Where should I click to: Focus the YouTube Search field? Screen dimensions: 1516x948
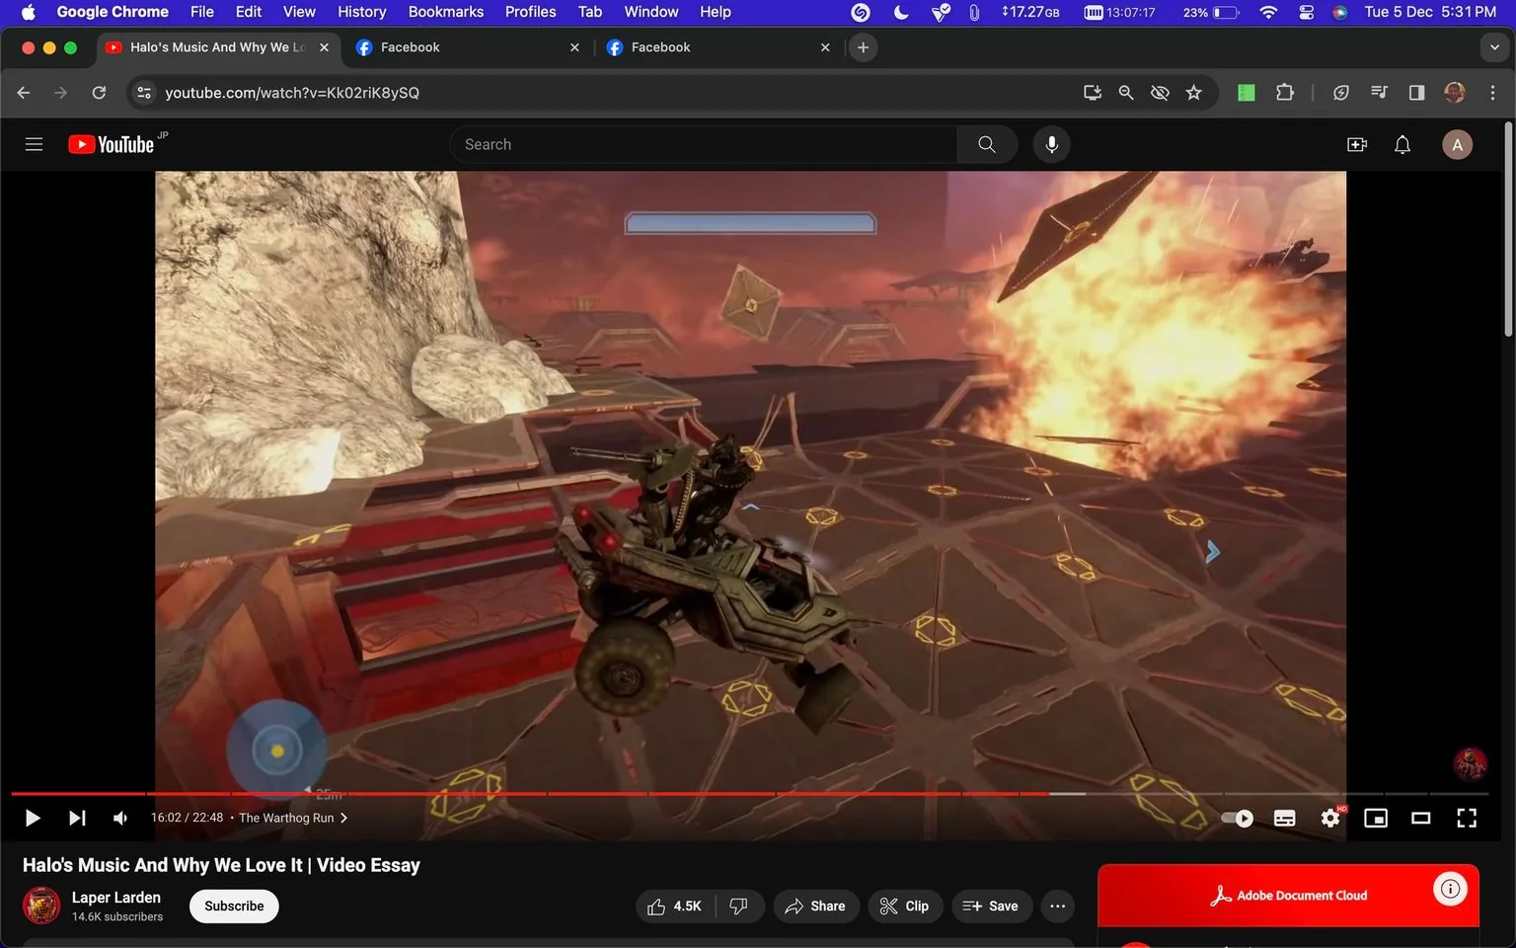tap(703, 144)
